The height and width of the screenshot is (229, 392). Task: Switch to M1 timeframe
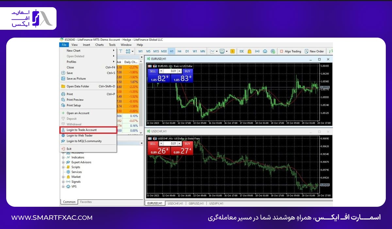tap(140, 51)
